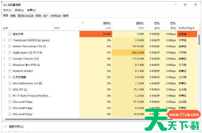Image resolution: width=202 pixels, height=133 pixels.
Task: Switch to the 性能 tab
Action: (x=13, y=16)
